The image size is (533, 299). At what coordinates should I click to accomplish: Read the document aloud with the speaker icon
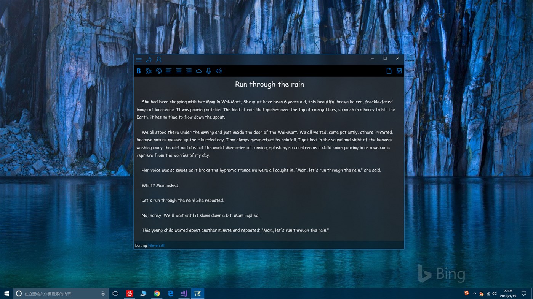pyautogui.click(x=218, y=71)
